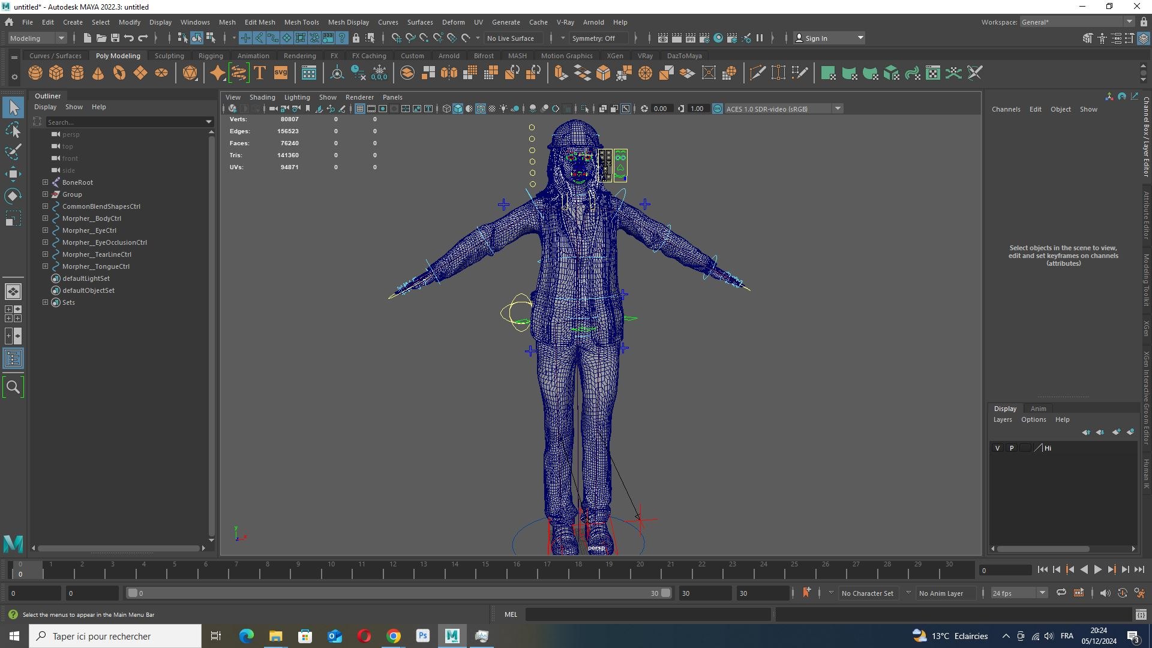Click the polygon Type text tool icon

260,73
